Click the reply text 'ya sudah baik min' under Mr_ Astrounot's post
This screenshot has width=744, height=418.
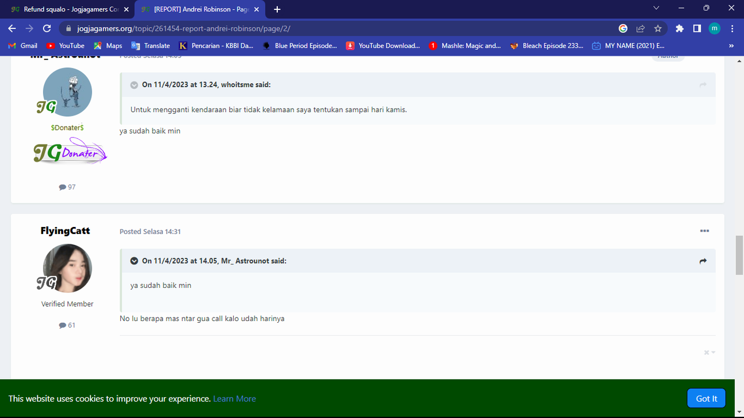click(150, 131)
